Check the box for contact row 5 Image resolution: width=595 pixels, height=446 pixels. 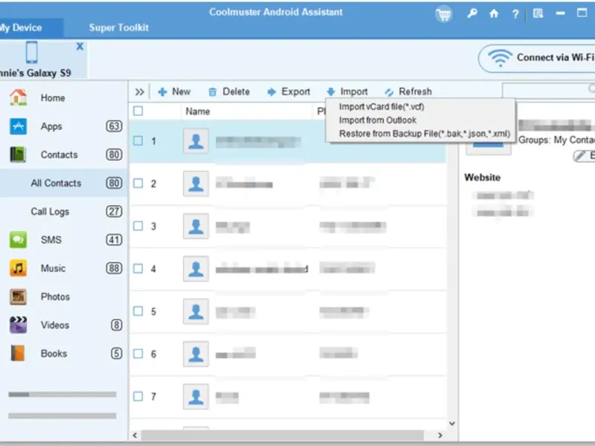click(138, 311)
